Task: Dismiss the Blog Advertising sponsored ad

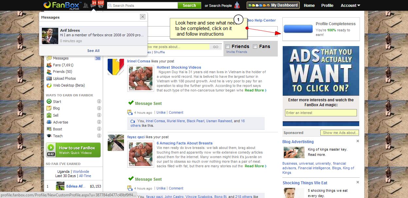Action: pos(358,141)
